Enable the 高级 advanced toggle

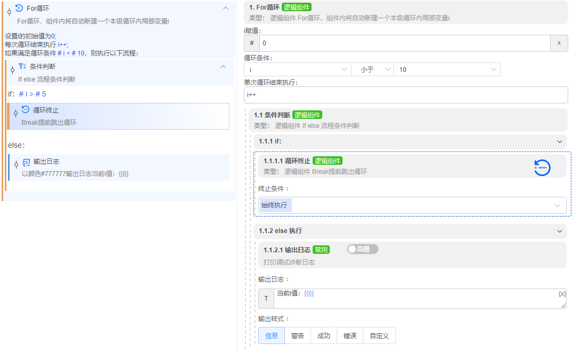362,249
